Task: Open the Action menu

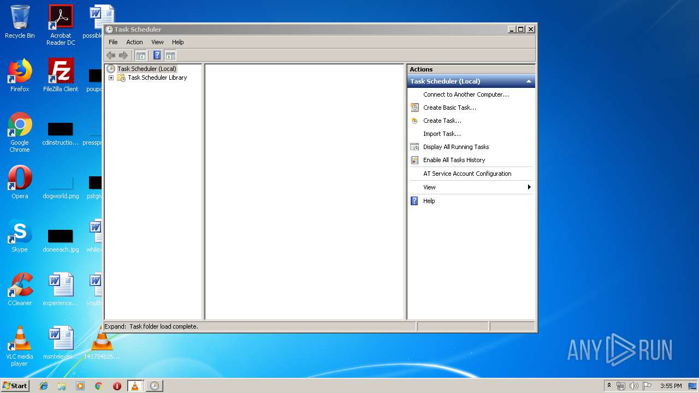Action: click(x=134, y=42)
